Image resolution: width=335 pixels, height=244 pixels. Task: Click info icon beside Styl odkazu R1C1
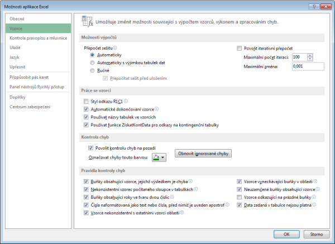tap(126, 101)
